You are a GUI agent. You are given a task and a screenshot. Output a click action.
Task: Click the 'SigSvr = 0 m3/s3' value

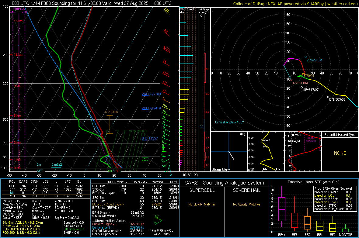click(x=67, y=218)
